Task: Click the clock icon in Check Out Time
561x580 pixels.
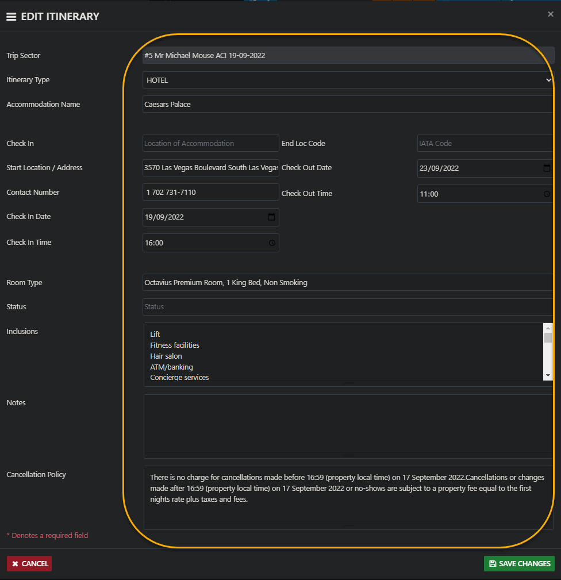Action: pos(547,194)
